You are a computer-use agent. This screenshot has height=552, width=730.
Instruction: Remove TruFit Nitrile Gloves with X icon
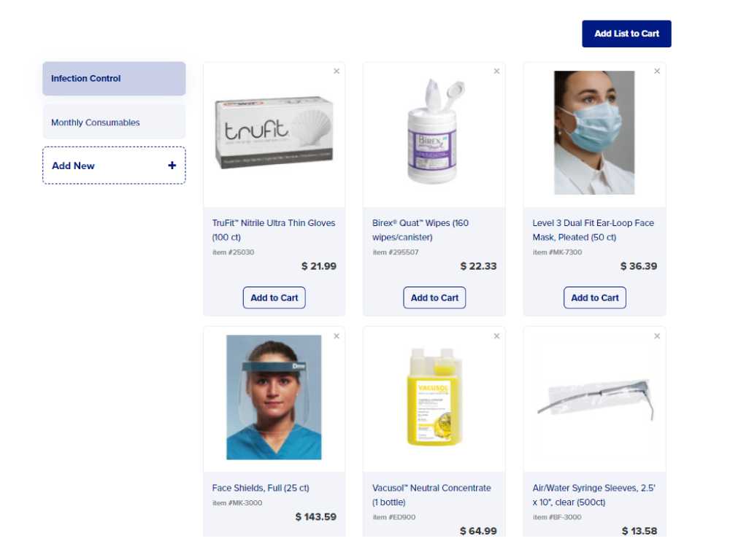[336, 71]
